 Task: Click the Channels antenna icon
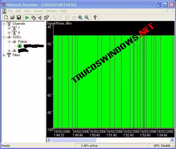tap(9, 24)
